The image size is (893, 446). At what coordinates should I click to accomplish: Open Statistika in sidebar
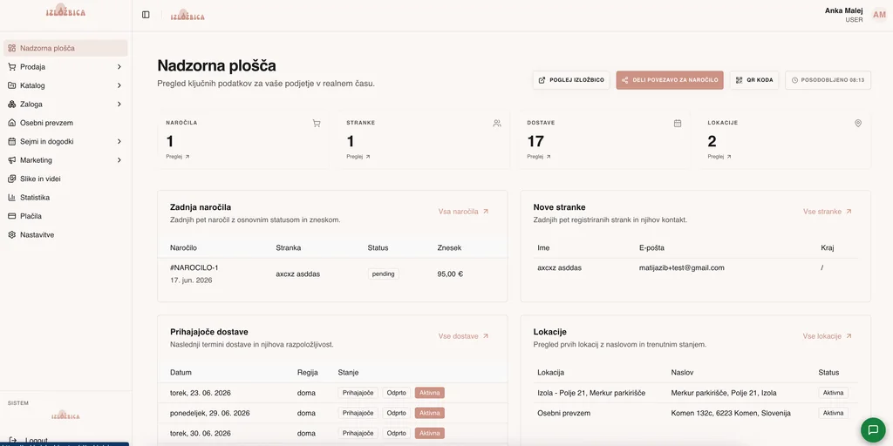click(65, 198)
